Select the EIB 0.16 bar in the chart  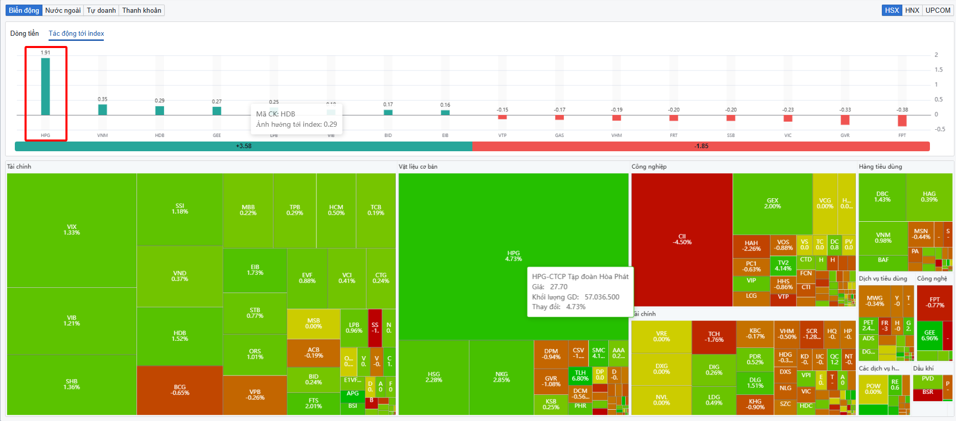tap(445, 112)
